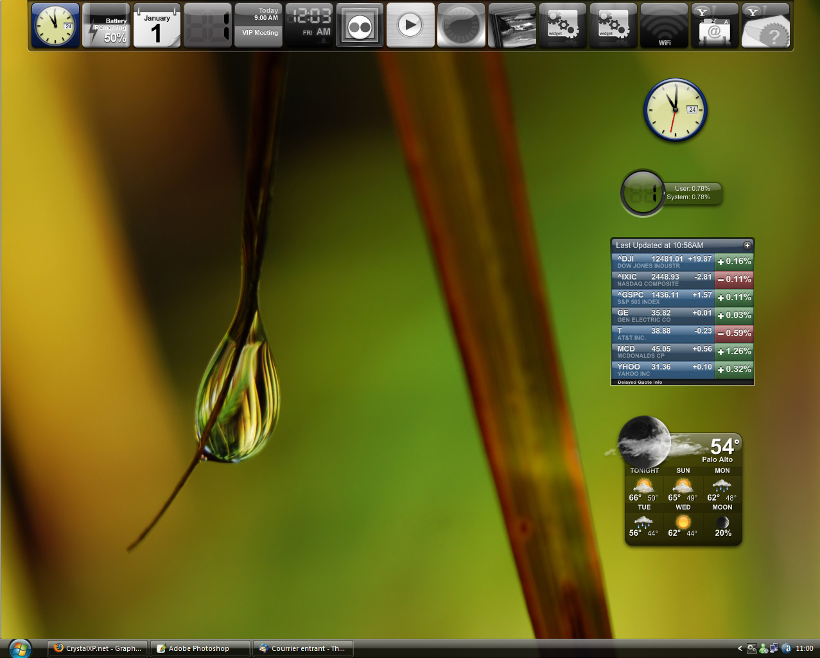Open the Windows Start orb
820x658 pixels.
click(20, 648)
